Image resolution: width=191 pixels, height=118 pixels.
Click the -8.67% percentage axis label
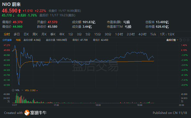tap(184, 85)
